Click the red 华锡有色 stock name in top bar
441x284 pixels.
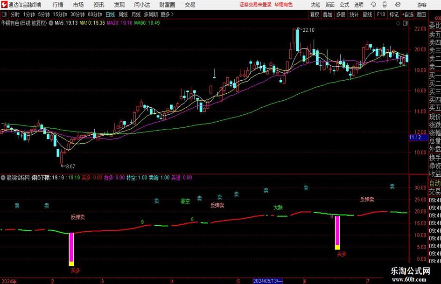point(284,5)
